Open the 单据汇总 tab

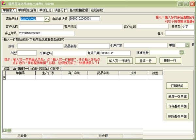[45, 10]
